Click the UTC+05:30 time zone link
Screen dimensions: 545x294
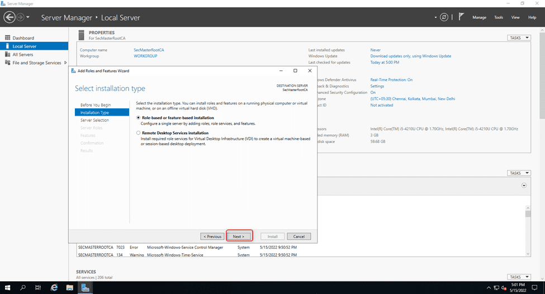point(413,99)
